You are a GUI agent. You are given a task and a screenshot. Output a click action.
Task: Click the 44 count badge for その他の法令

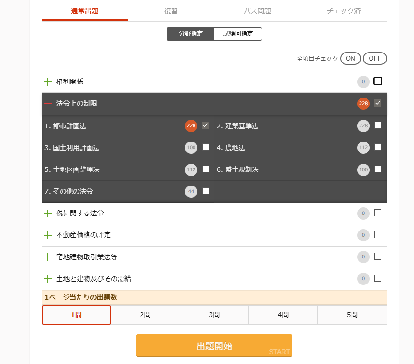click(191, 191)
